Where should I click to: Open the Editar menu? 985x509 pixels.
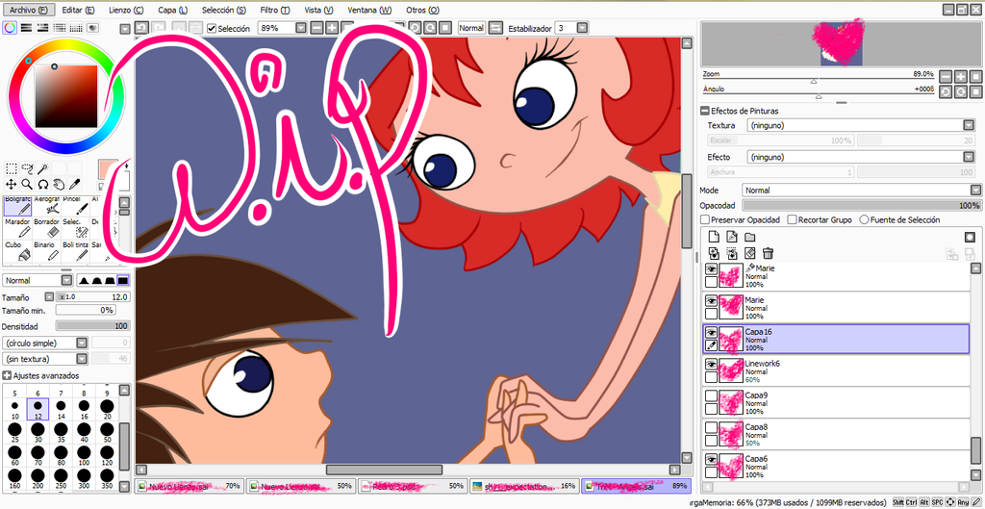click(79, 10)
